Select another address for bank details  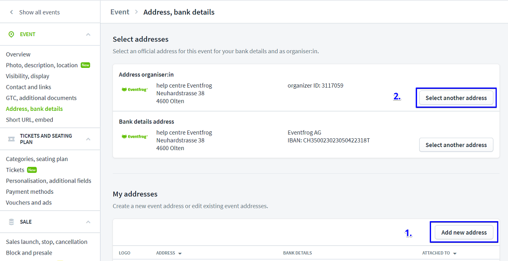[456, 145]
